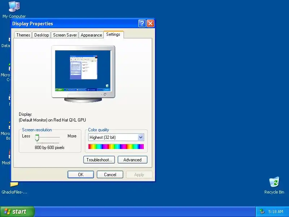Image resolution: width=289 pixels, height=217 pixels.
Task: Select the Settings tab
Action: click(113, 34)
